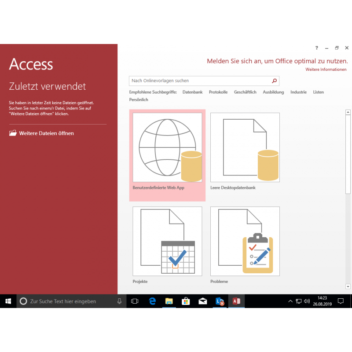Click the search magnifier icon
The height and width of the screenshot is (352, 352).
(x=275, y=81)
